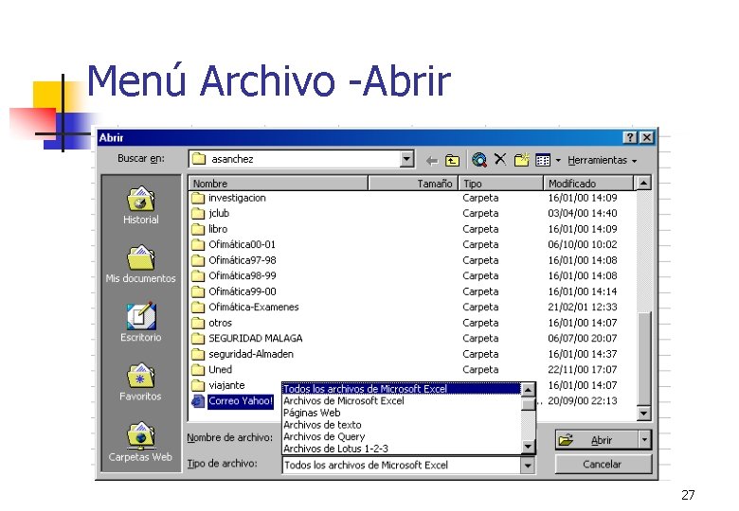This screenshot has height=511, width=739.
Task: Click the help question mark button
Action: pyautogui.click(x=630, y=137)
